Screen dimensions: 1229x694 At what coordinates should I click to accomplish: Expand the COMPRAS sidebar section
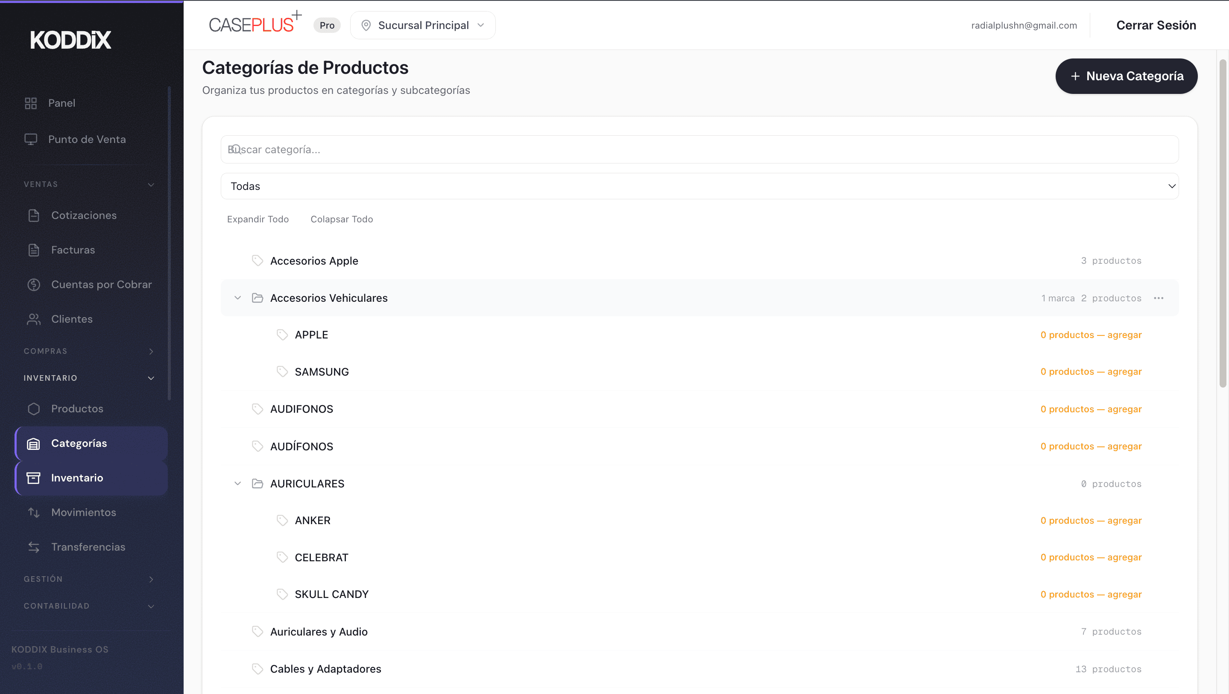pos(89,351)
